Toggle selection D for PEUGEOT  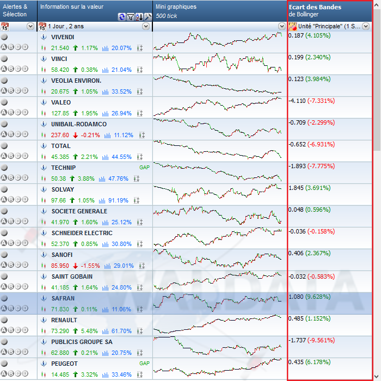(x=25, y=373)
